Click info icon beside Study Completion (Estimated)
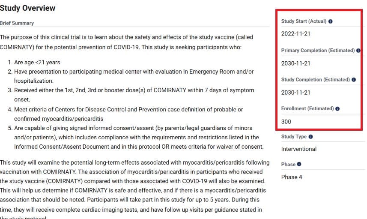Viewport: 367px width, 219px height. [x=353, y=80]
